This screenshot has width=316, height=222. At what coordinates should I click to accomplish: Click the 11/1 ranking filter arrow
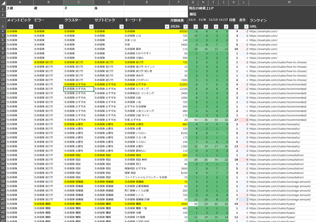point(196,27)
